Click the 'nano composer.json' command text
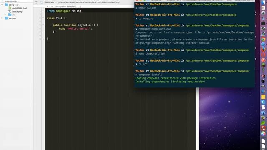267x150 pixels. [151, 54]
